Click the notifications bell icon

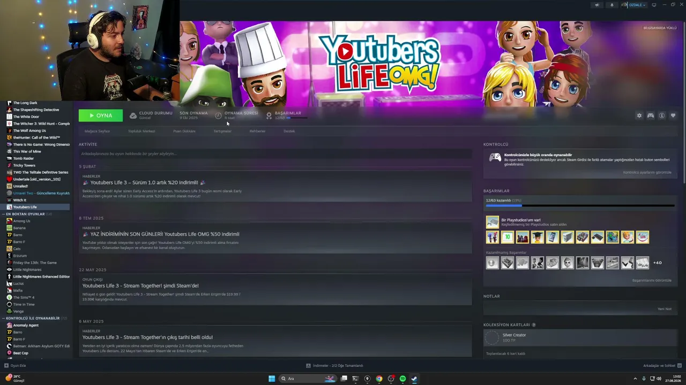pos(612,5)
